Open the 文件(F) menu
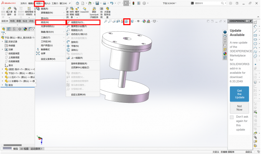261x154 pixels. [23, 3]
